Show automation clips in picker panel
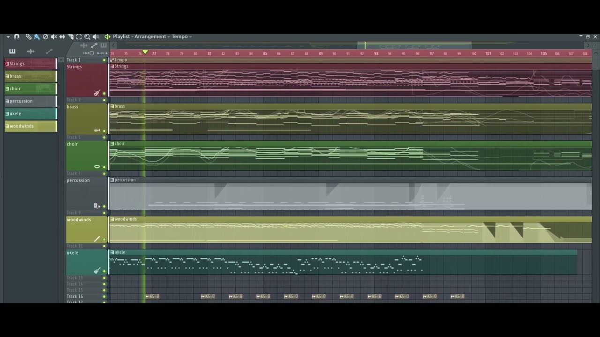The width and height of the screenshot is (600, 337). point(49,51)
